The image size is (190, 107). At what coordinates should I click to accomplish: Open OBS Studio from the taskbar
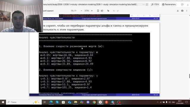click(119, 102)
